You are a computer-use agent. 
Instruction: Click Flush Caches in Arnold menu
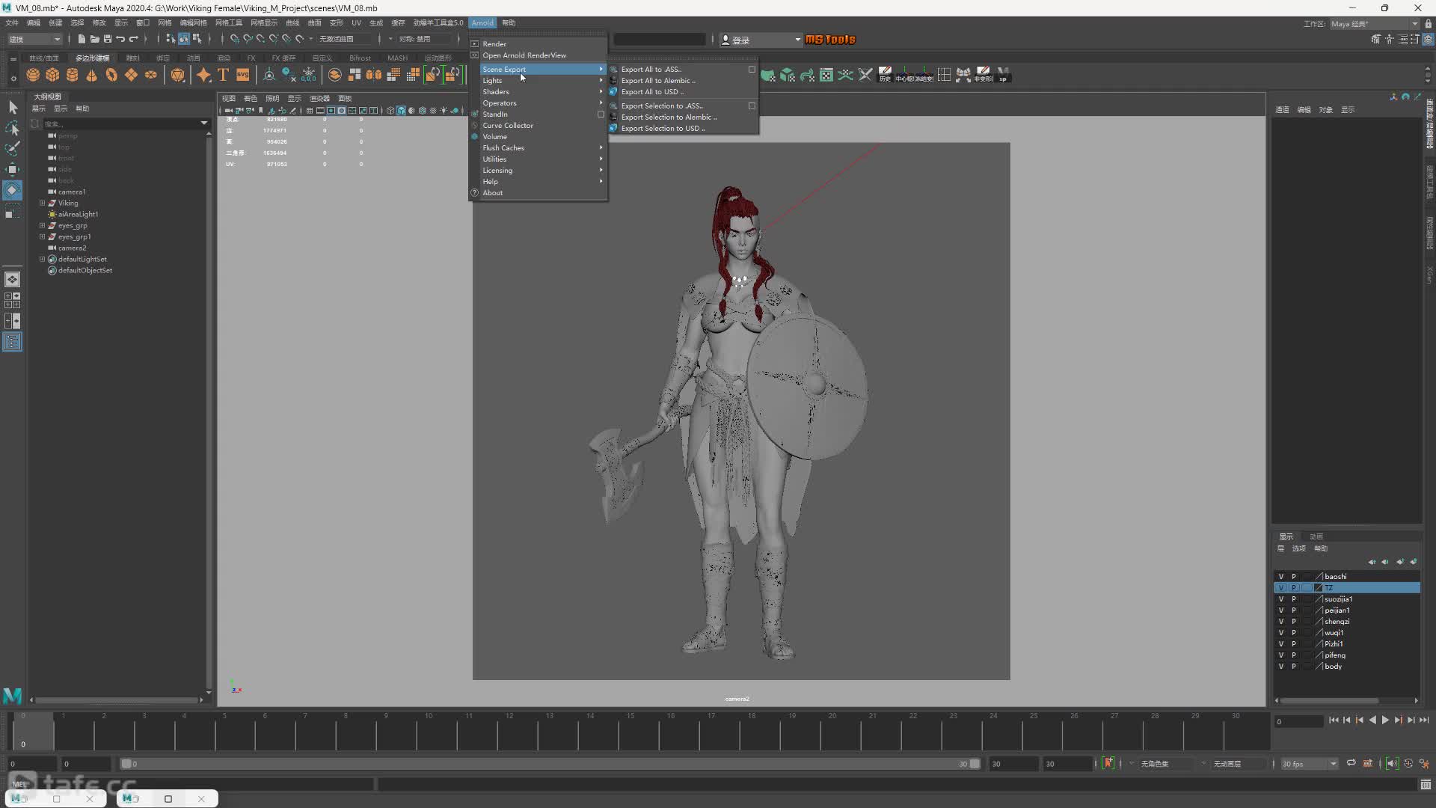tap(540, 148)
